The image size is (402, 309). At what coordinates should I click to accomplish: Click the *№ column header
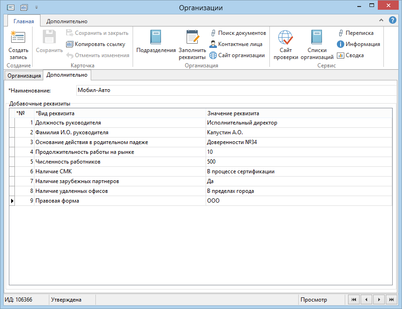pyautogui.click(x=24, y=113)
